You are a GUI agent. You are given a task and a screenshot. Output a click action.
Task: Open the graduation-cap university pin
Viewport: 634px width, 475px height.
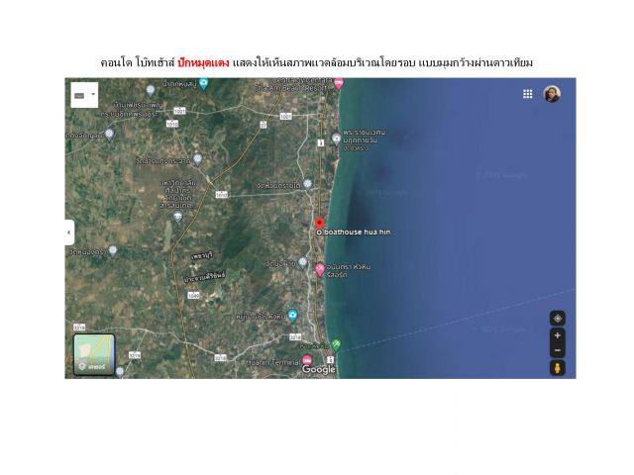(177, 218)
